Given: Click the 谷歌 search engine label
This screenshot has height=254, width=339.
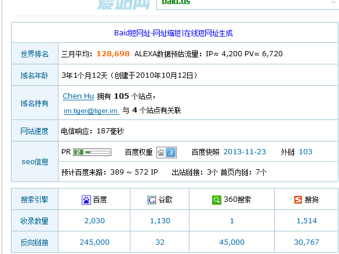Looking at the screenshot, I should coord(165,199).
